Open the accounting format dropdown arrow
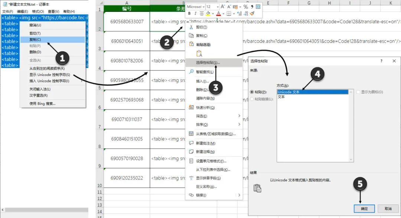Screen dimensions: 401x218 click(x=240, y=7)
